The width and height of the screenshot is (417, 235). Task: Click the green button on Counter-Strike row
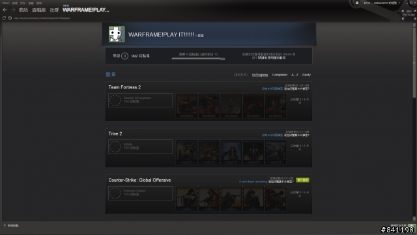pyautogui.click(x=302, y=180)
